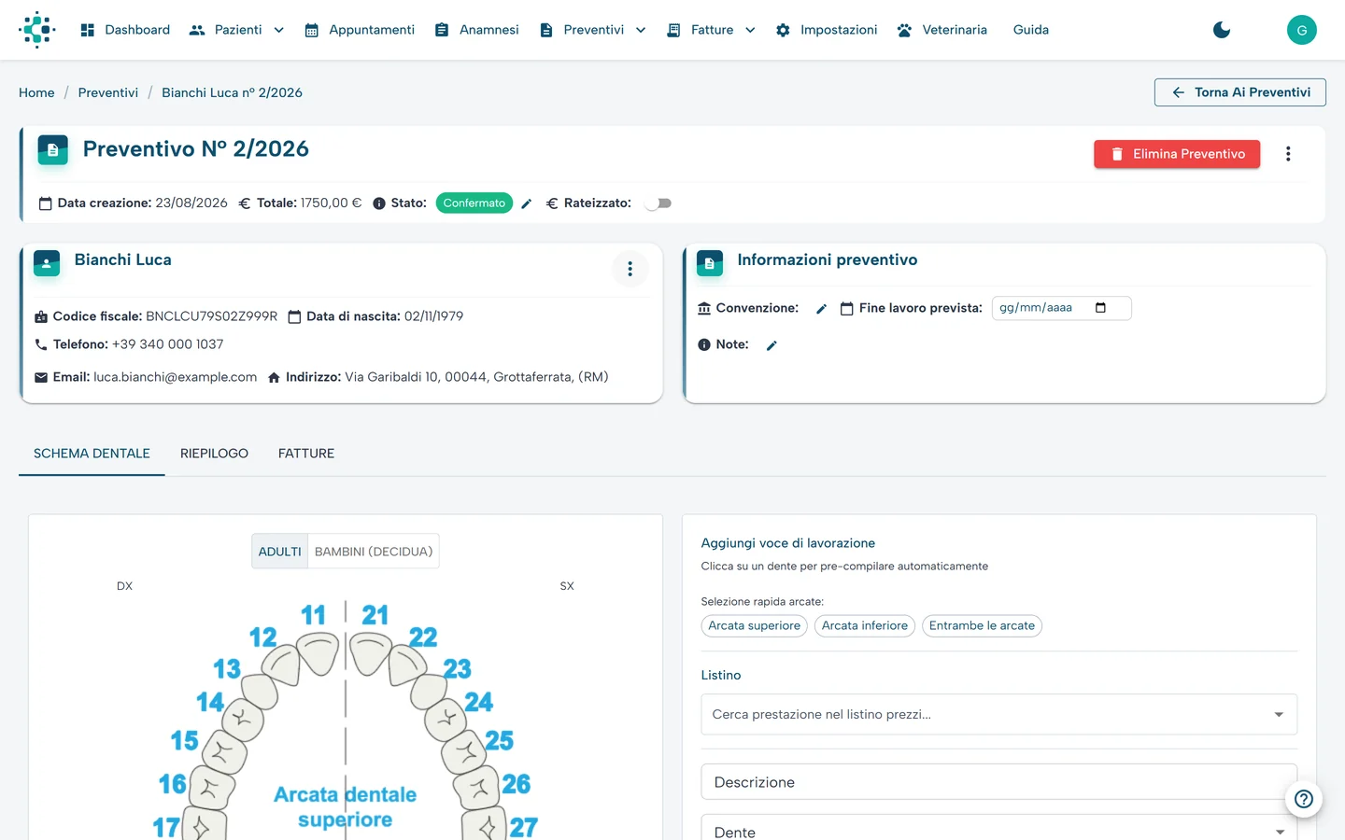Image resolution: width=1345 pixels, height=840 pixels.
Task: Switch chart to ADULTI
Action: (280, 552)
